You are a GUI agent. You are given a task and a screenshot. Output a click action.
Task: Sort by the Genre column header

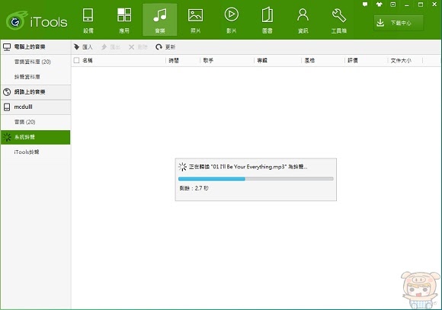pos(309,60)
